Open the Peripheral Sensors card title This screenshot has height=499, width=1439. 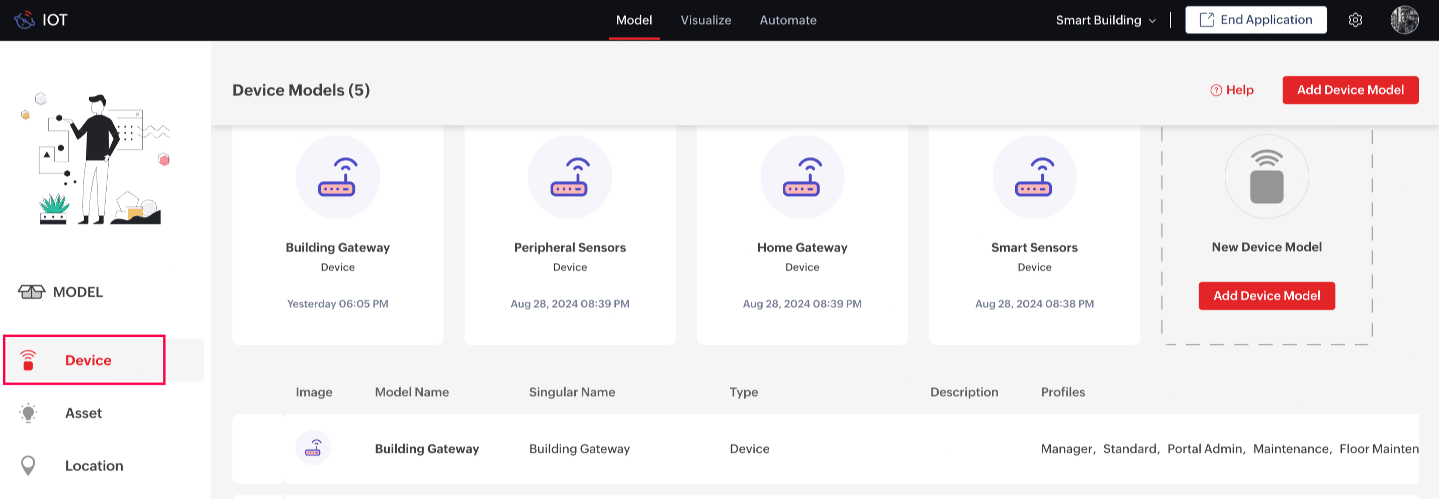pos(570,247)
